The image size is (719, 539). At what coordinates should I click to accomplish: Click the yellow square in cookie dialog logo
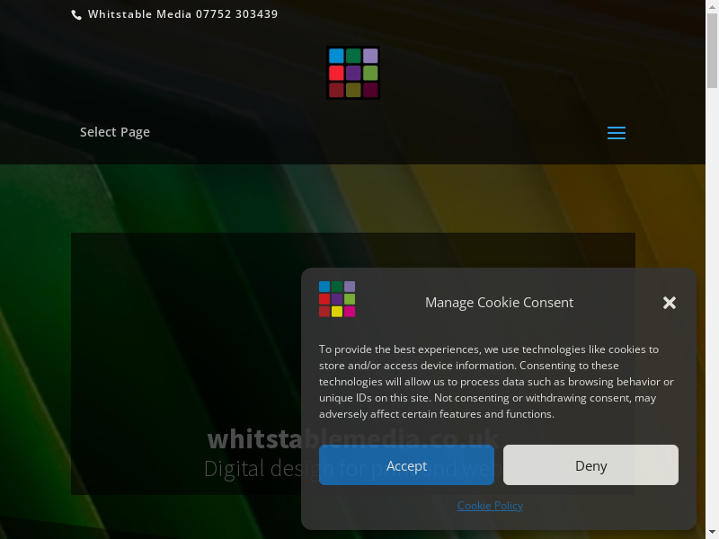(x=337, y=312)
